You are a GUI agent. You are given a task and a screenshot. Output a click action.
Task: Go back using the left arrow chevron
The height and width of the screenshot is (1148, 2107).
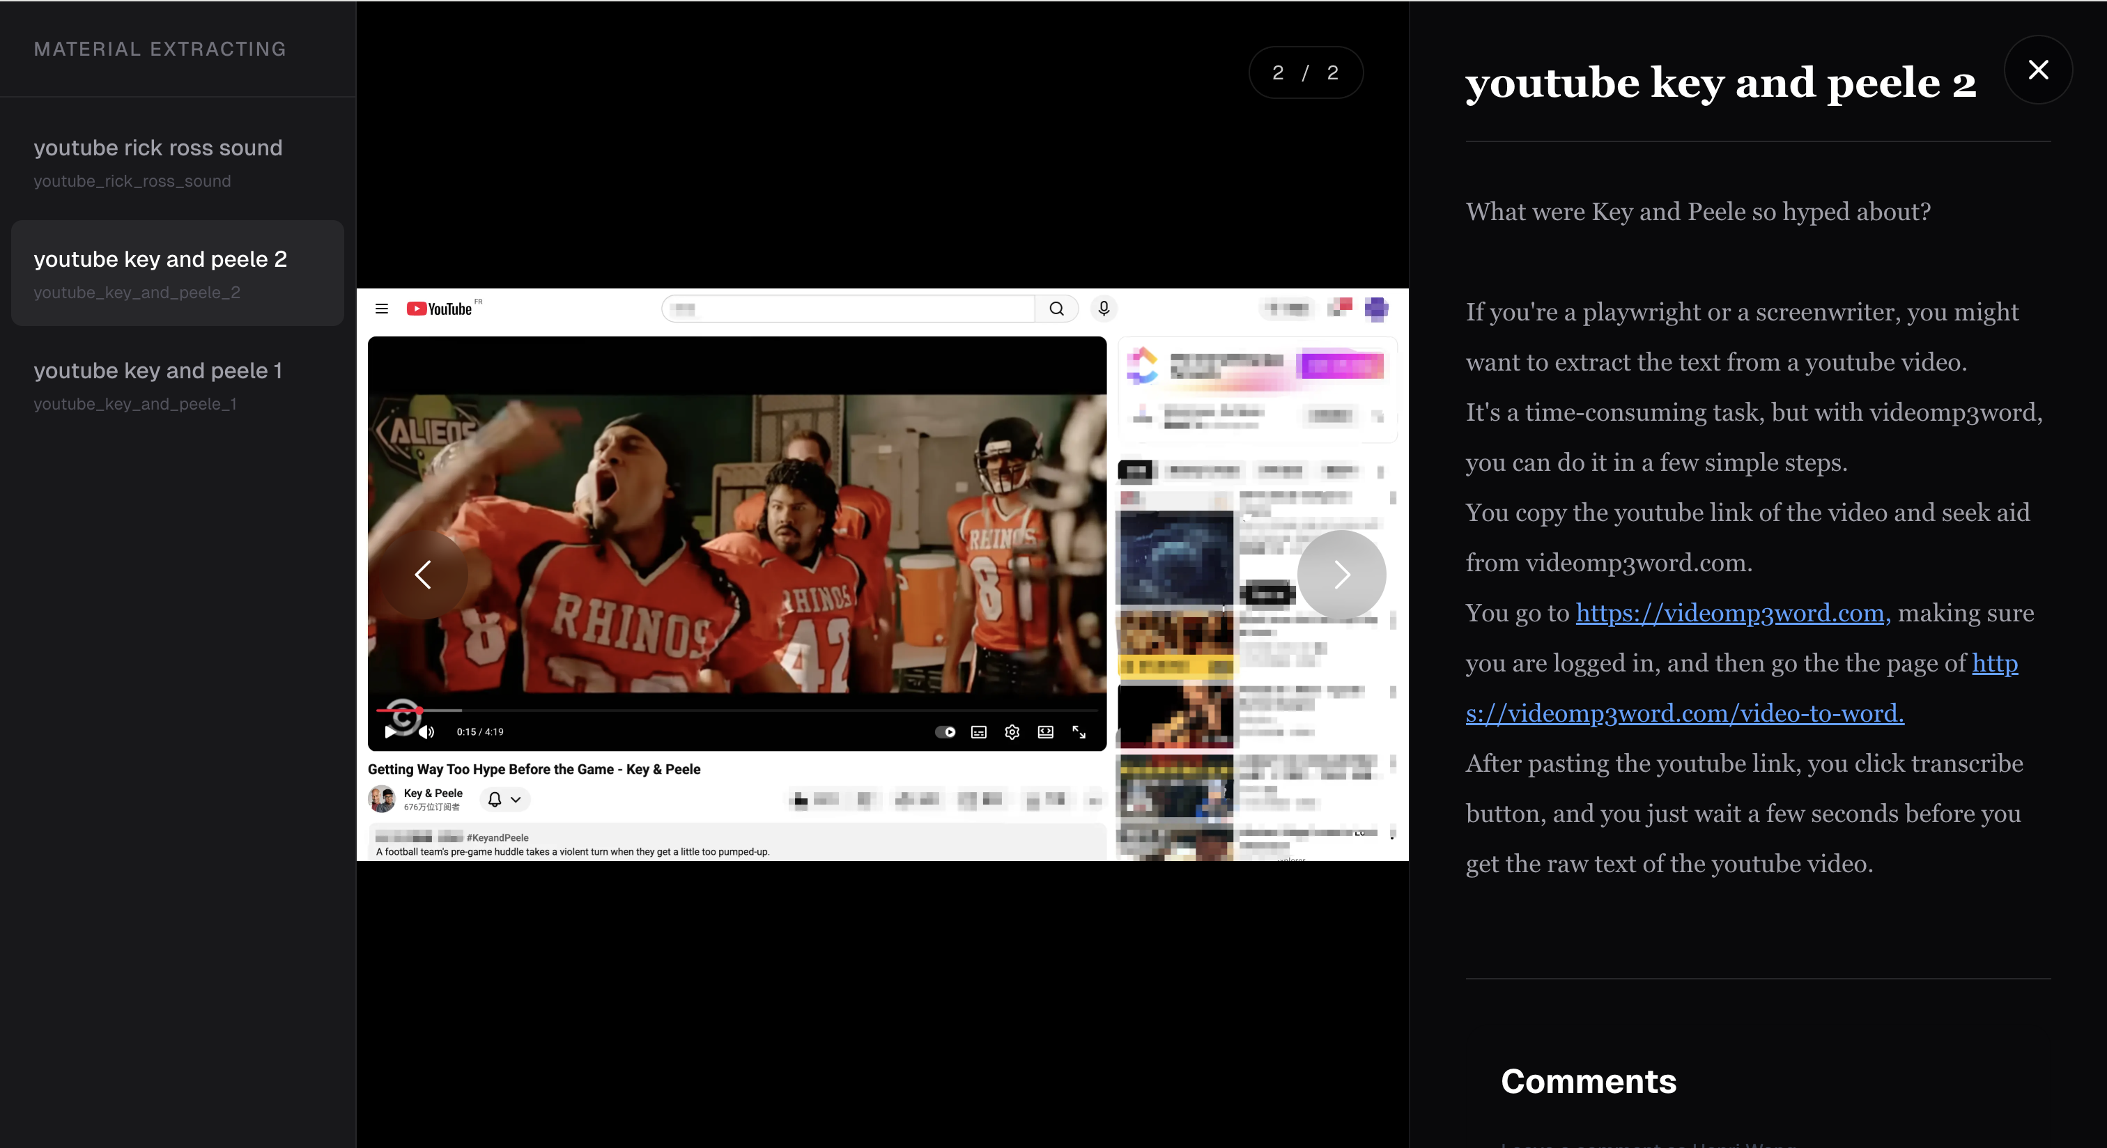tap(424, 575)
